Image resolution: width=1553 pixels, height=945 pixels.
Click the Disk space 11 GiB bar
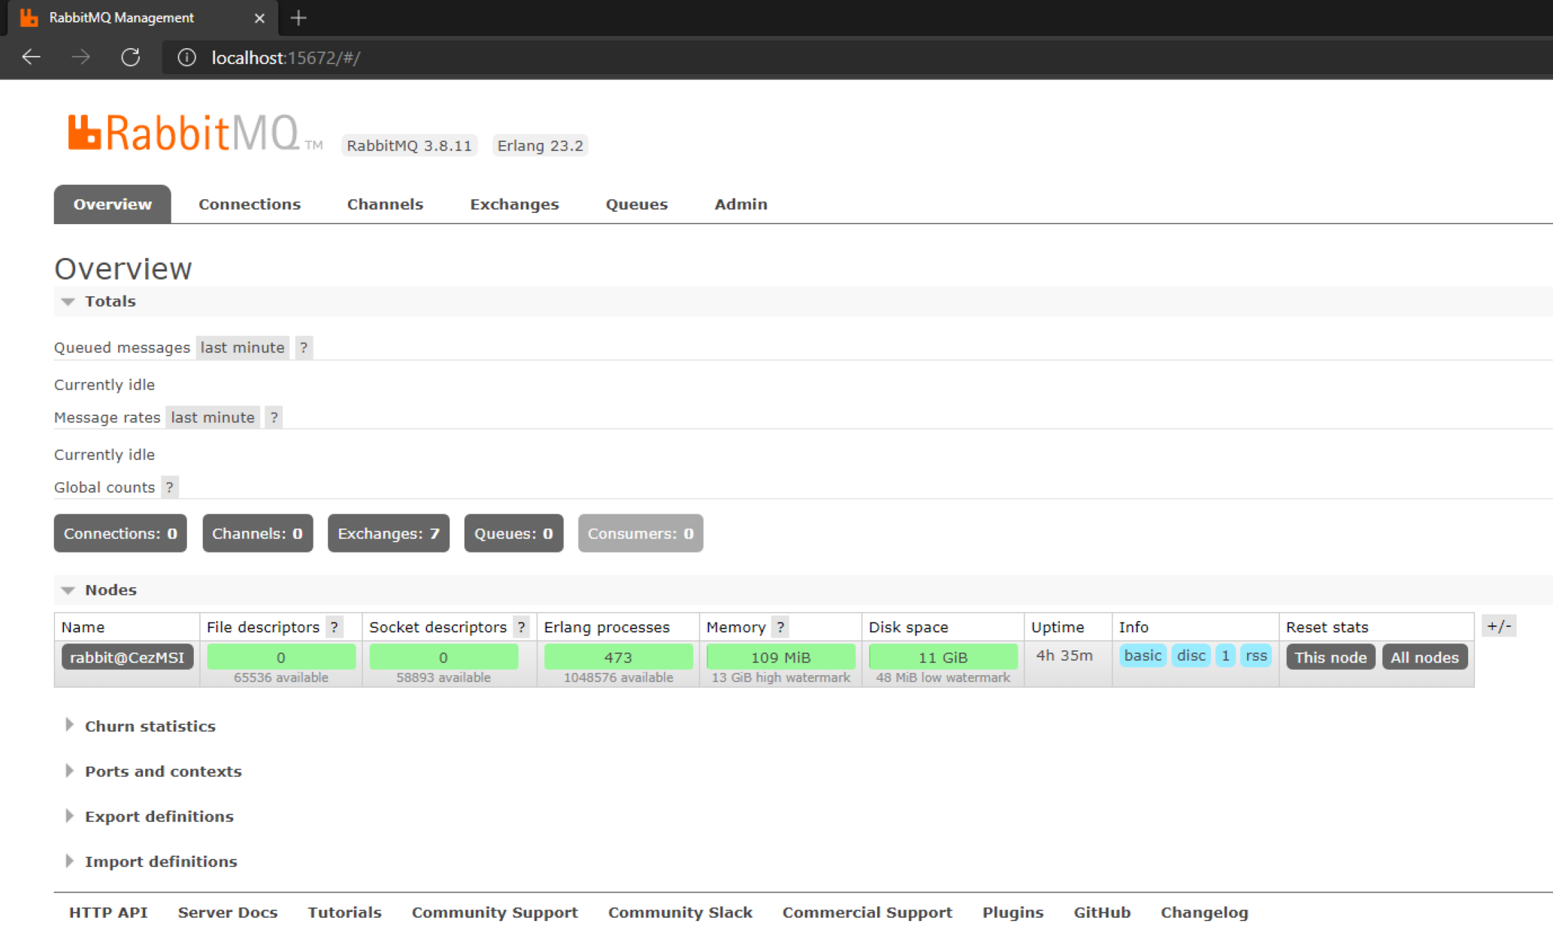point(943,657)
